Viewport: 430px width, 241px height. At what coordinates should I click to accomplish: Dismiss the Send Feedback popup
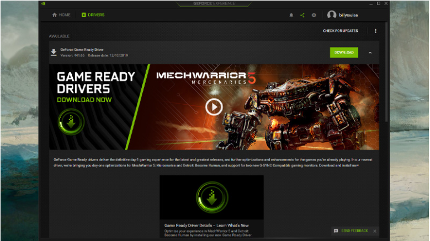pyautogui.click(x=375, y=231)
